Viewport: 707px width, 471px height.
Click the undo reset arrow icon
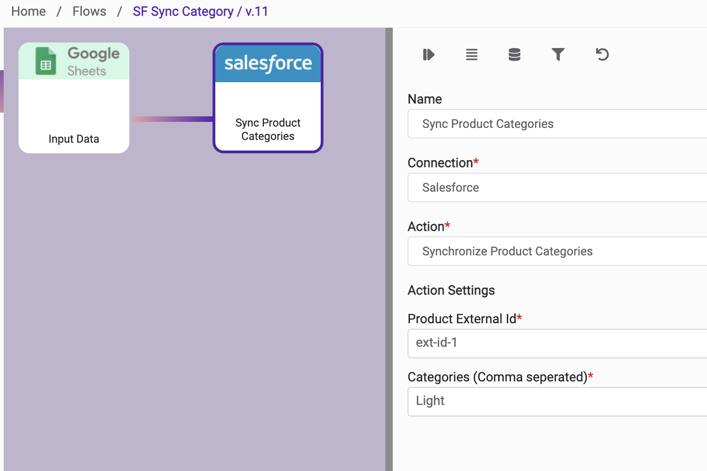pyautogui.click(x=602, y=55)
